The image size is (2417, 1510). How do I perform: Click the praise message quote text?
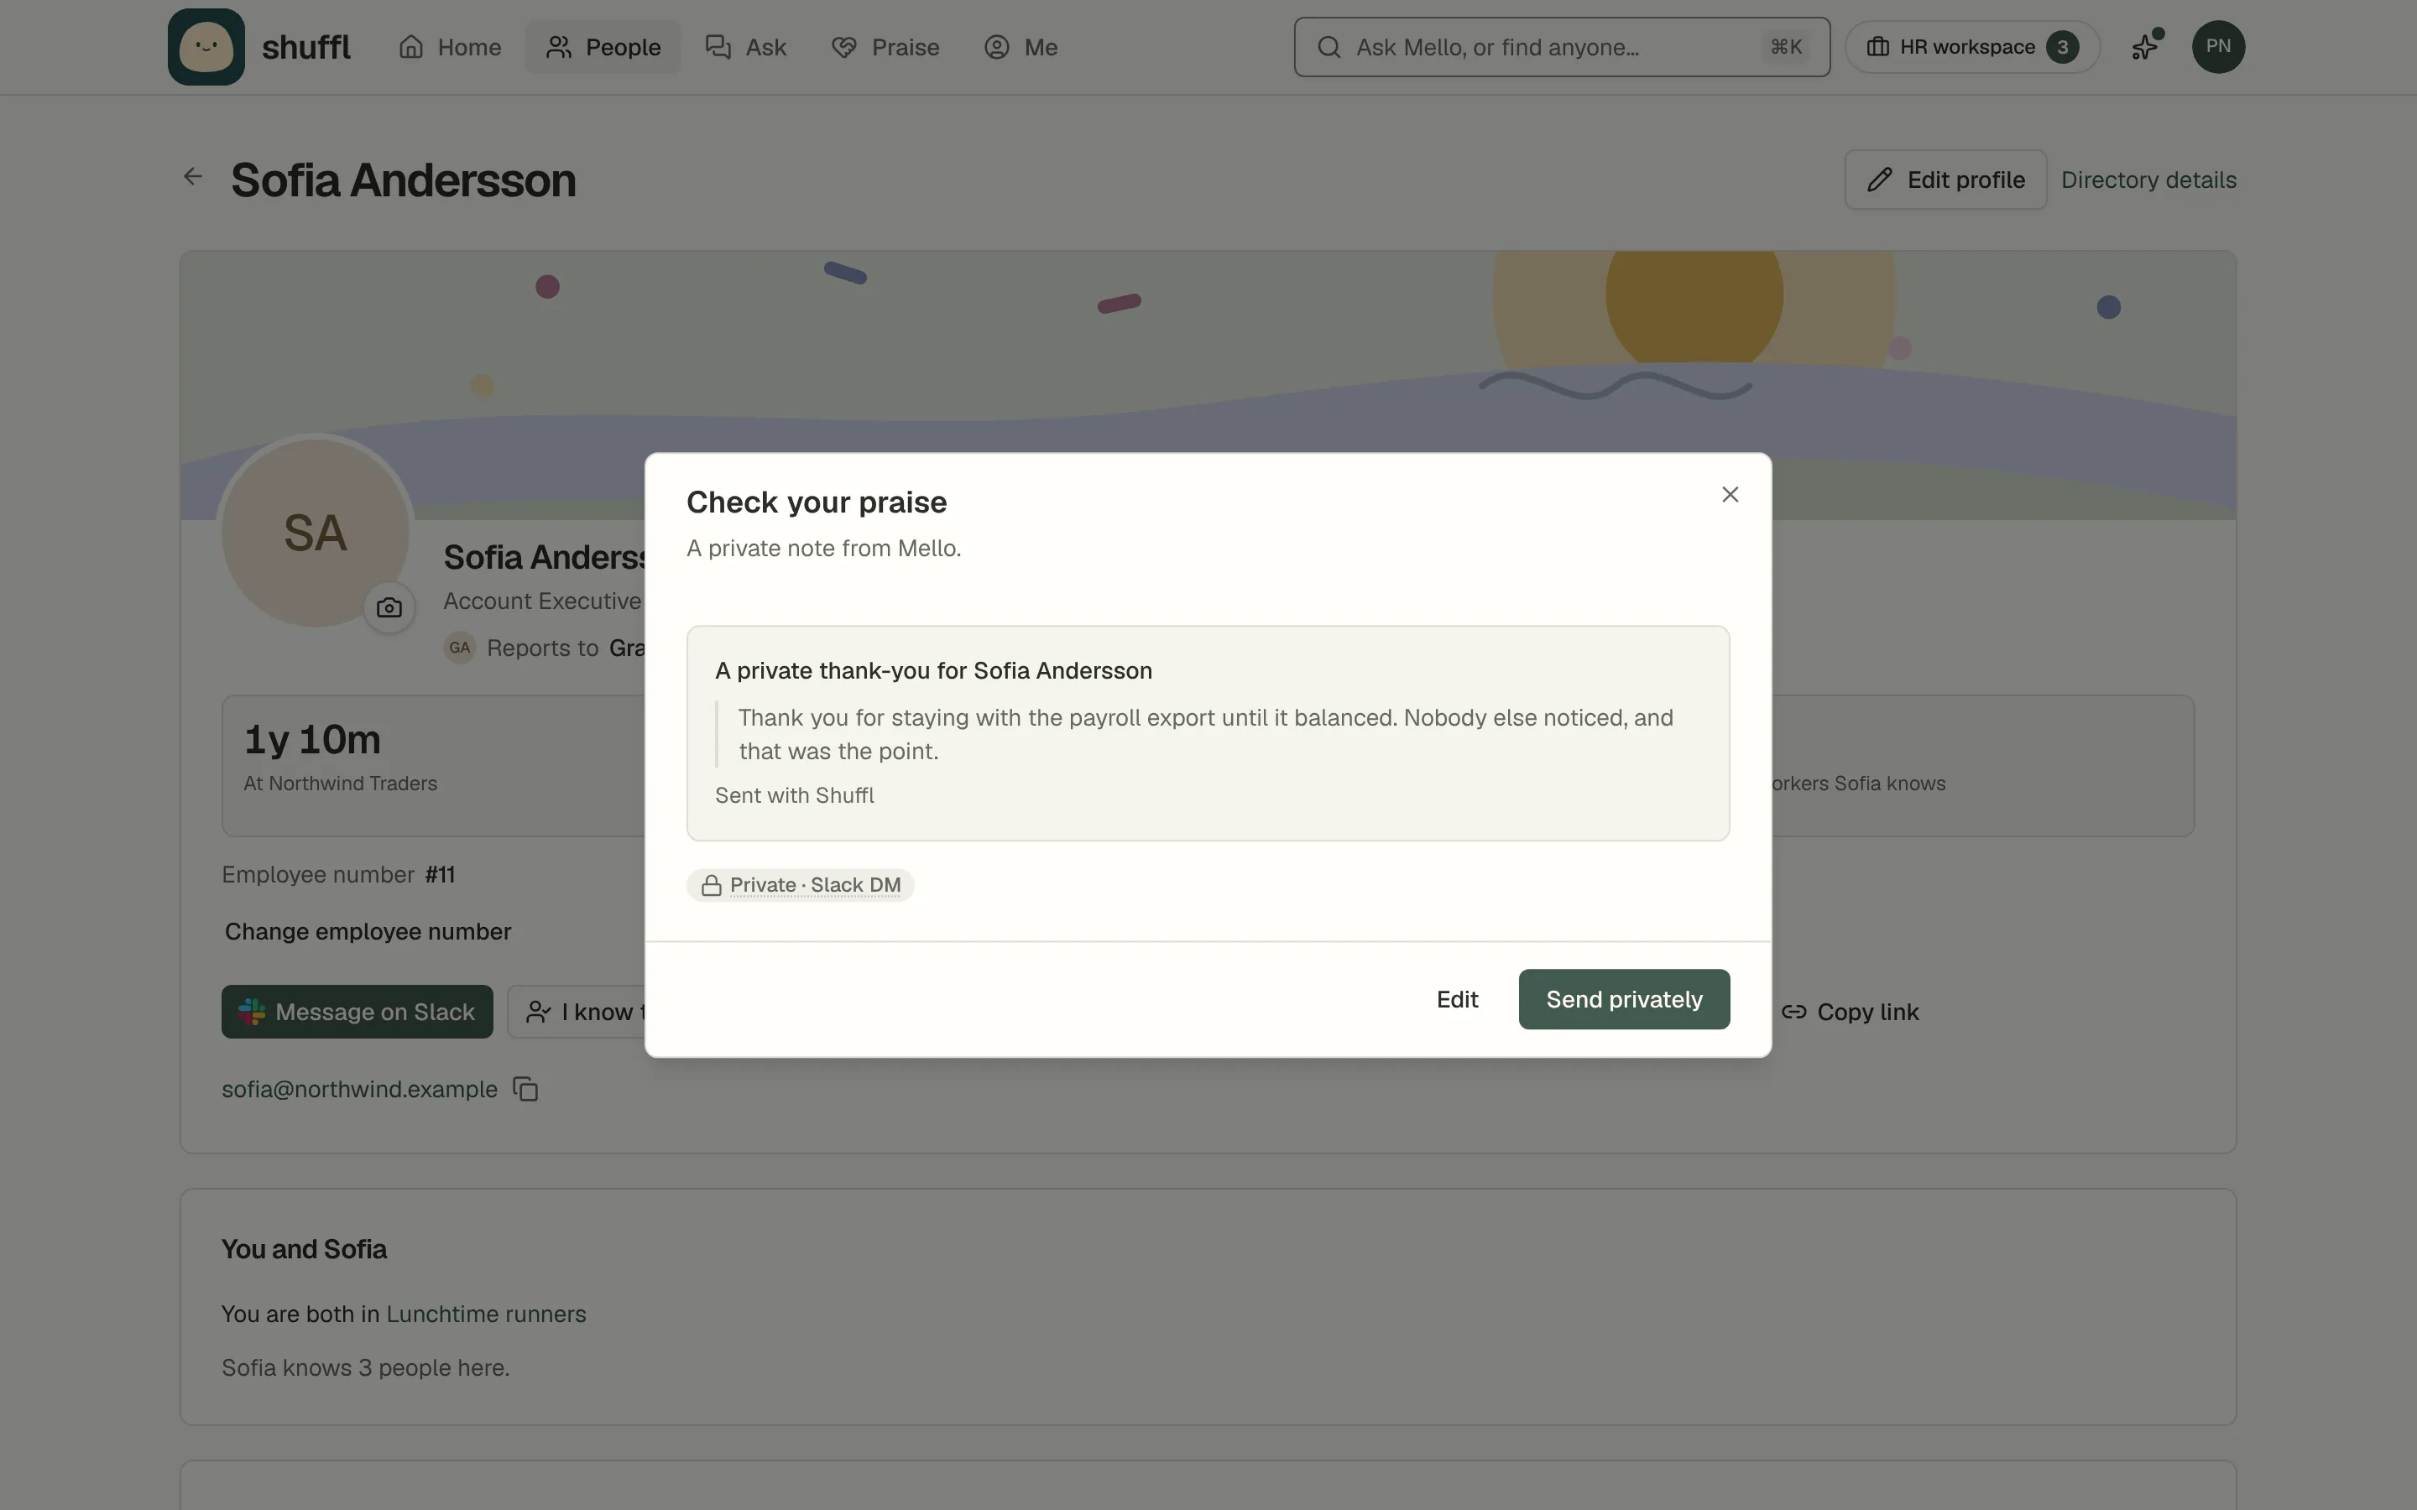click(x=1205, y=734)
